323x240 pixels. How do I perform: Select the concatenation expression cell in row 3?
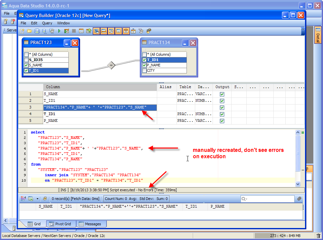(x=100, y=107)
